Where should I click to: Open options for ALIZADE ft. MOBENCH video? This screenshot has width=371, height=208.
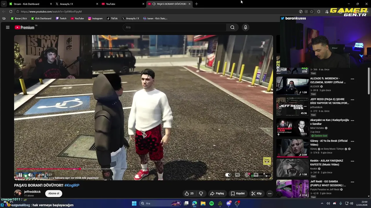(352, 79)
